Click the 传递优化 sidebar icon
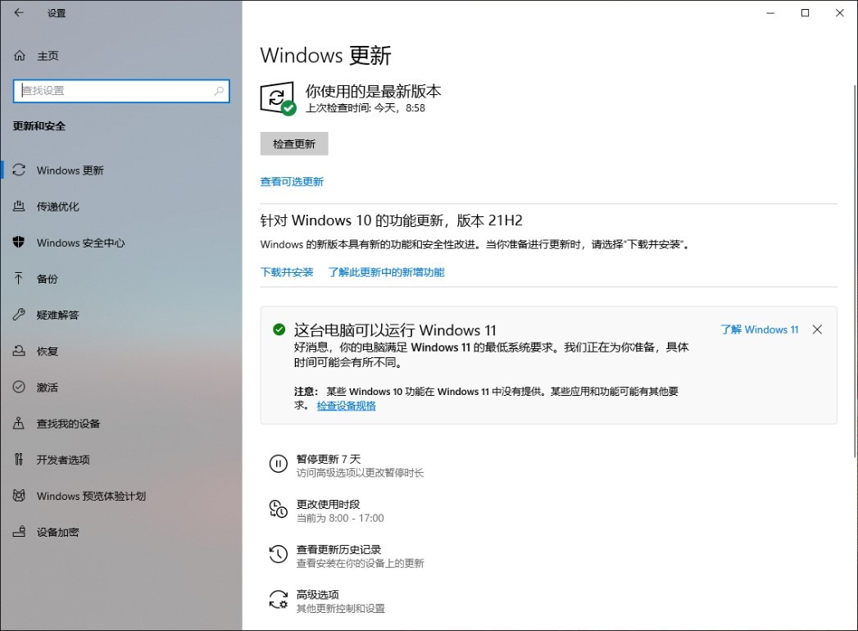Screen dimensions: 858x631 19,207
